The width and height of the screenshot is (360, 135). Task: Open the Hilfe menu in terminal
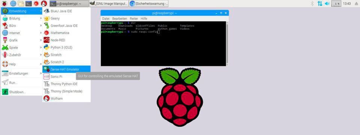[144, 19]
